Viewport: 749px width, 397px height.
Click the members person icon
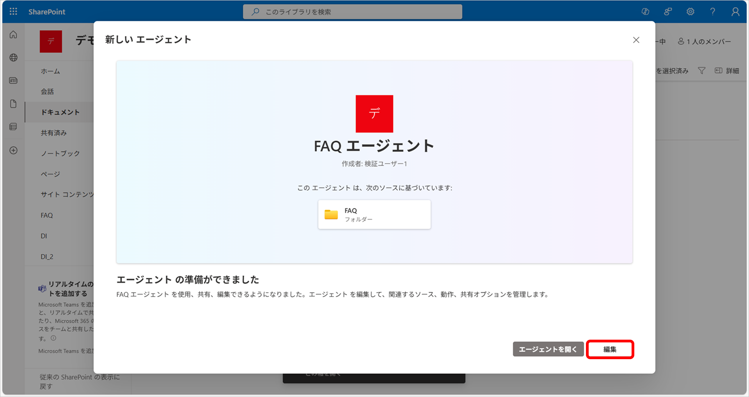point(681,41)
